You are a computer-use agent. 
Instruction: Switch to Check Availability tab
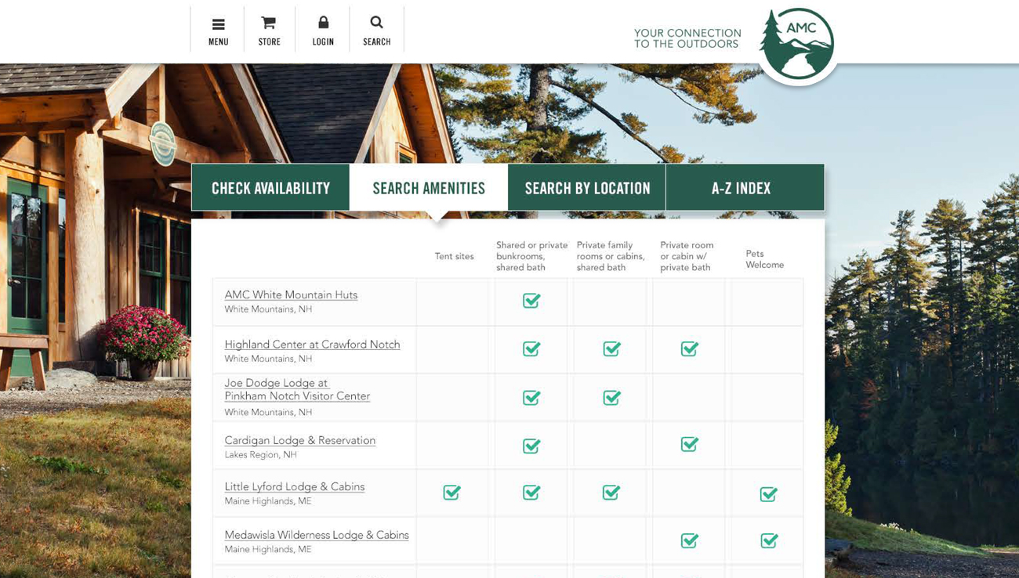click(270, 188)
